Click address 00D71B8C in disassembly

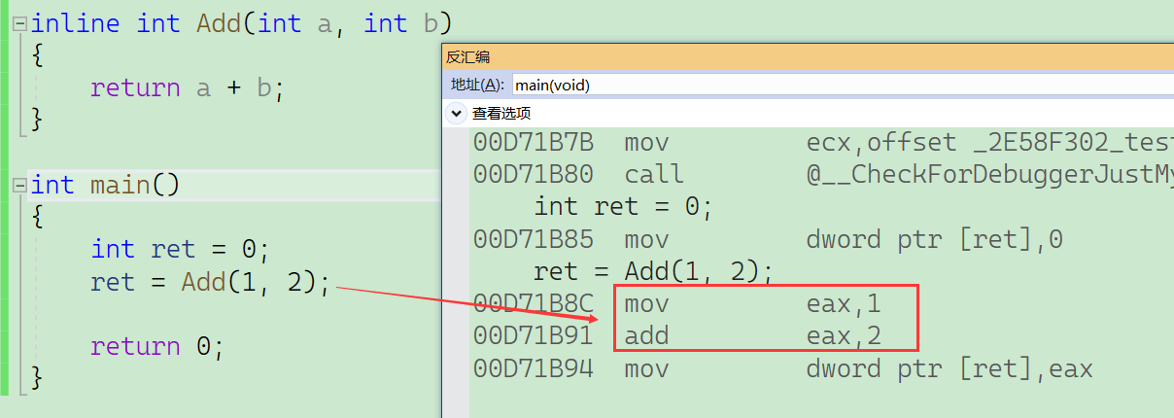click(533, 304)
